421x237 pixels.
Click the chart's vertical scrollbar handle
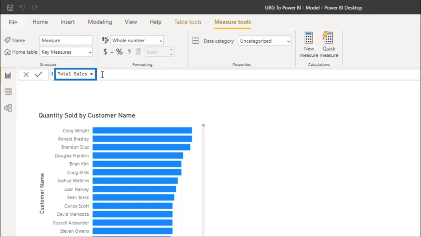pyautogui.click(x=203, y=125)
